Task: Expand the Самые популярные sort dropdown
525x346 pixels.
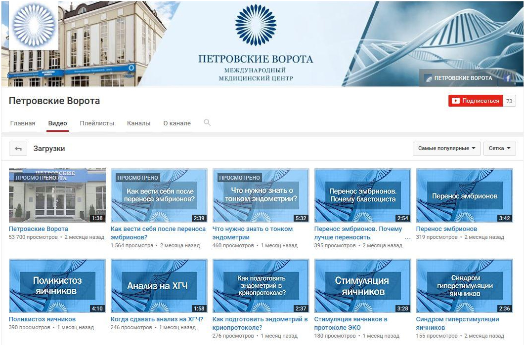Action: pyautogui.click(x=447, y=149)
